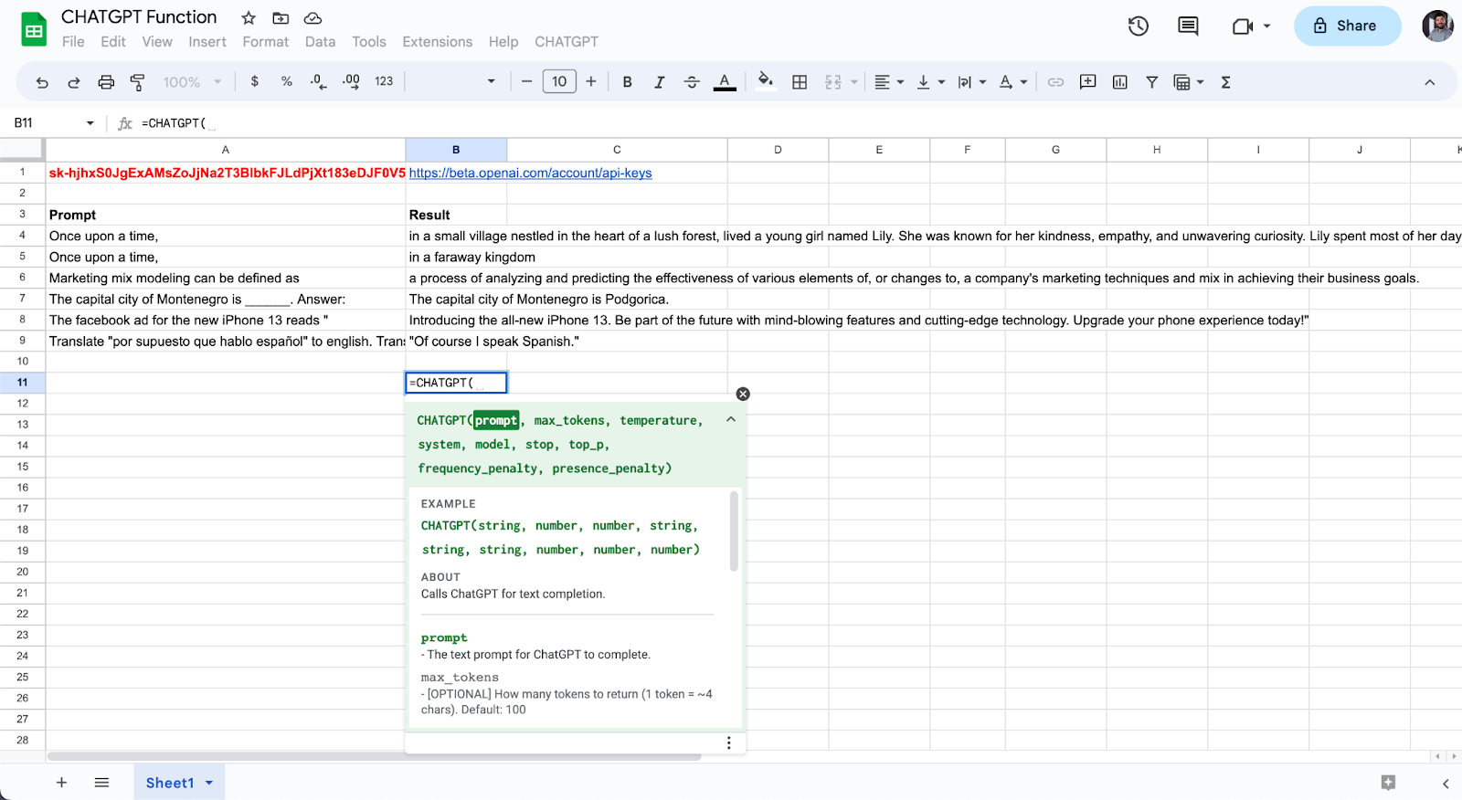The image size is (1462, 800).
Task: Open vertical align dropdown
Action: click(930, 82)
